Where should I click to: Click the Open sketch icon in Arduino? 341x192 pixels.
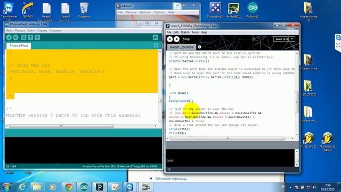(x=30, y=37)
